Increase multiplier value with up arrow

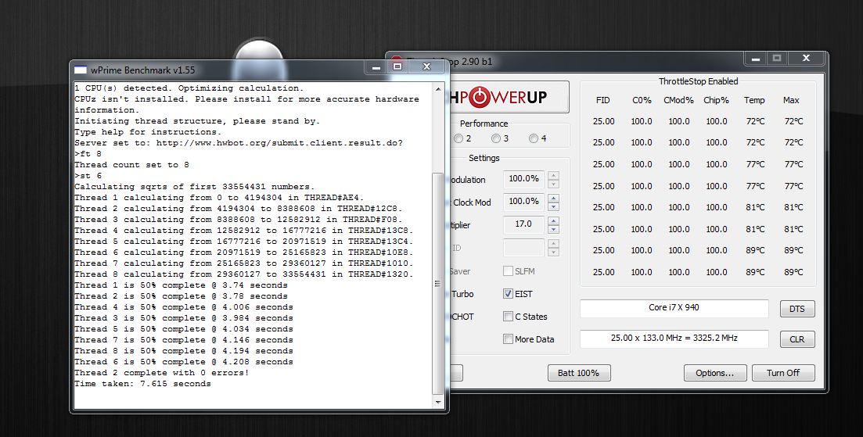point(554,221)
